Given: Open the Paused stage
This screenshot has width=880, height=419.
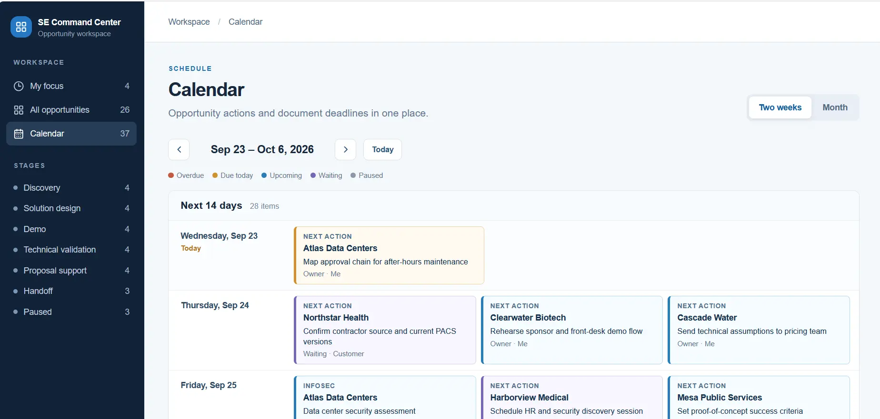Looking at the screenshot, I should click(x=71, y=312).
